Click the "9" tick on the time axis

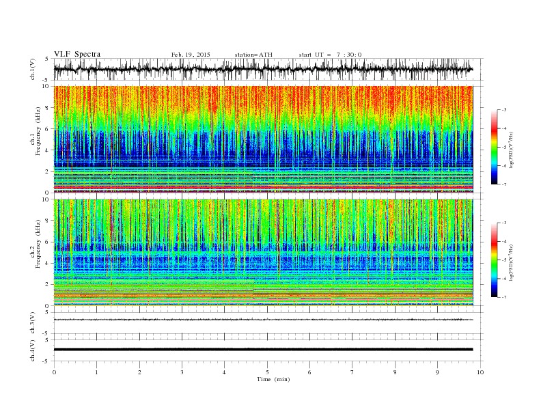click(x=437, y=372)
